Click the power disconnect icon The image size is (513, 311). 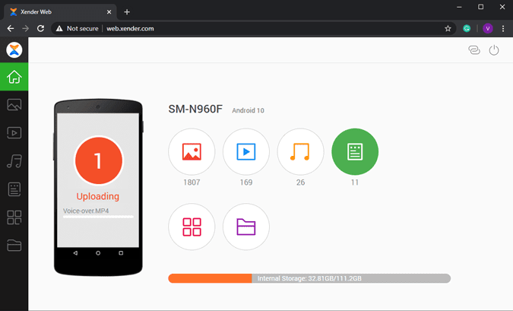point(494,50)
